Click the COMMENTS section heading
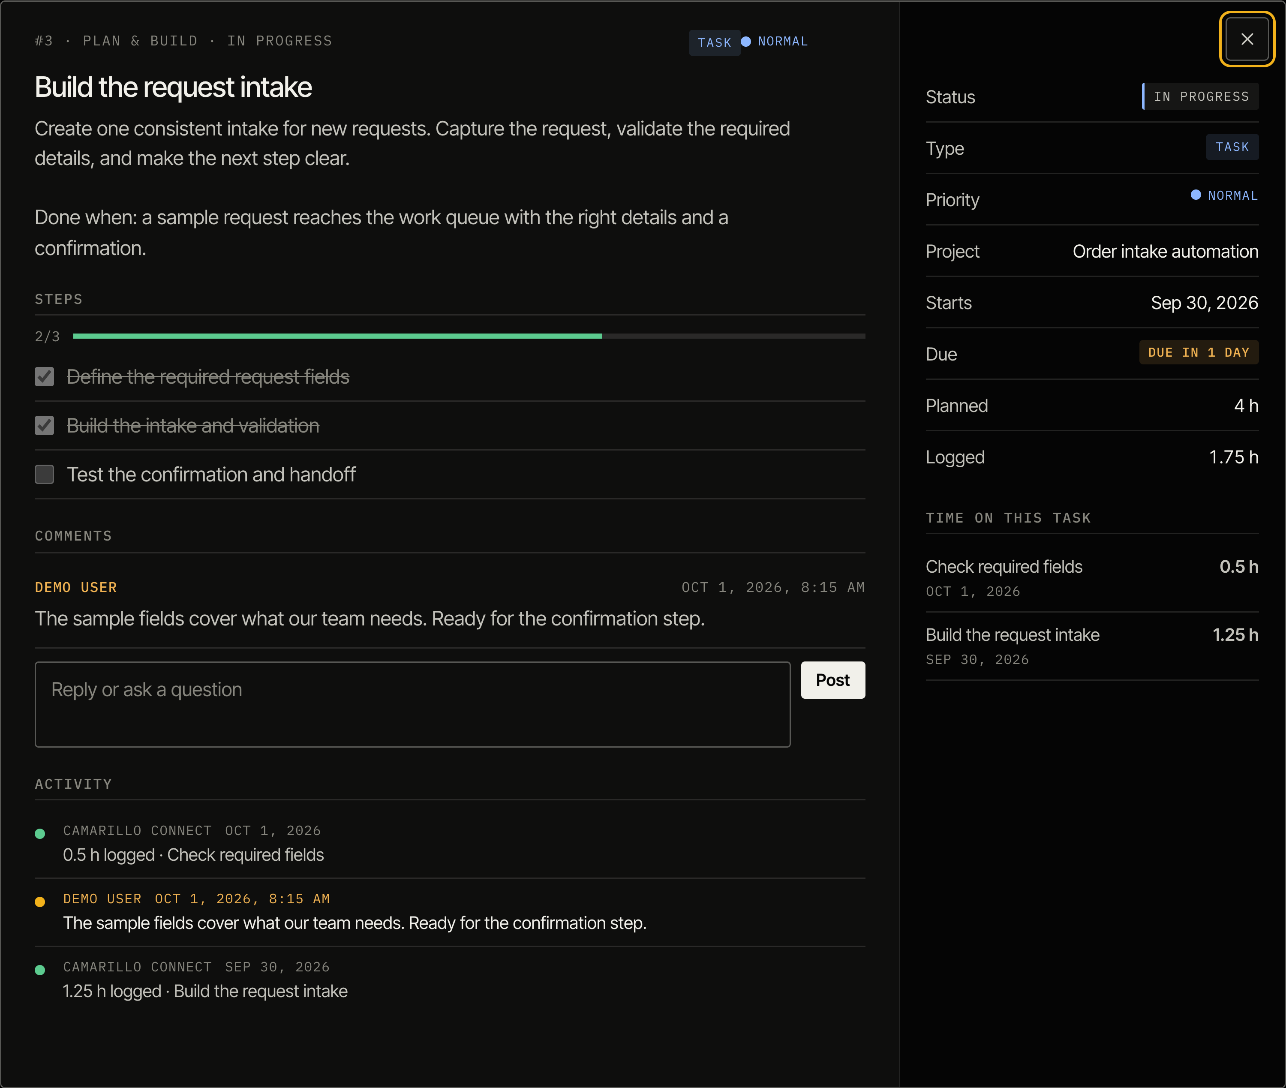Image resolution: width=1286 pixels, height=1088 pixels. [x=73, y=536]
